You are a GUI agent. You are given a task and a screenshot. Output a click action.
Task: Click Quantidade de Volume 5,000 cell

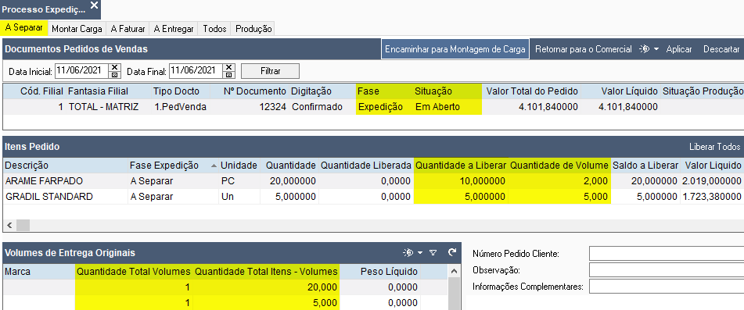tap(559, 197)
